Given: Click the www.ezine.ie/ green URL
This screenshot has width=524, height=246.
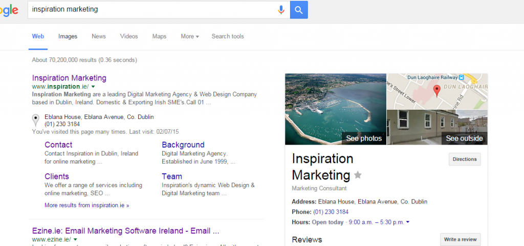Looking at the screenshot, I should click(x=52, y=239).
